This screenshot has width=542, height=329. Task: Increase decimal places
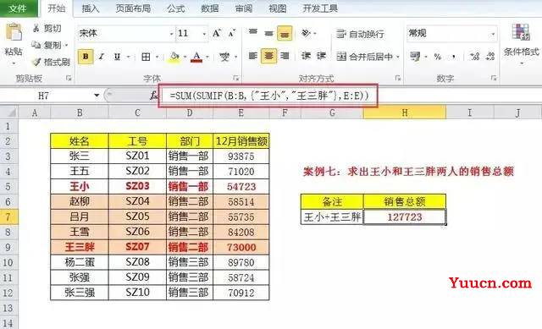click(x=474, y=57)
